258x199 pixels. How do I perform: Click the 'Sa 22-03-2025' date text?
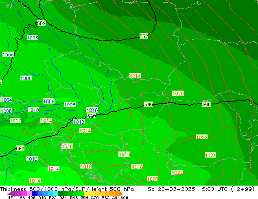click(171, 189)
